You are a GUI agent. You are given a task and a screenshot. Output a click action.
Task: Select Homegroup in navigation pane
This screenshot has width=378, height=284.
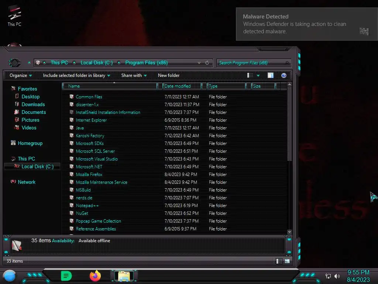[30, 143]
